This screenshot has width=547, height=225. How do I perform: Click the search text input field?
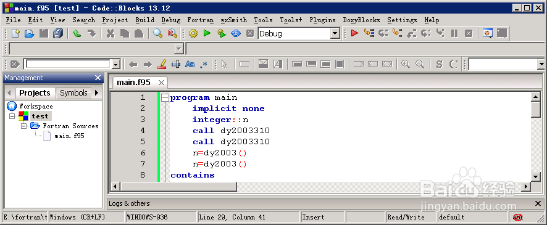pos(69,65)
